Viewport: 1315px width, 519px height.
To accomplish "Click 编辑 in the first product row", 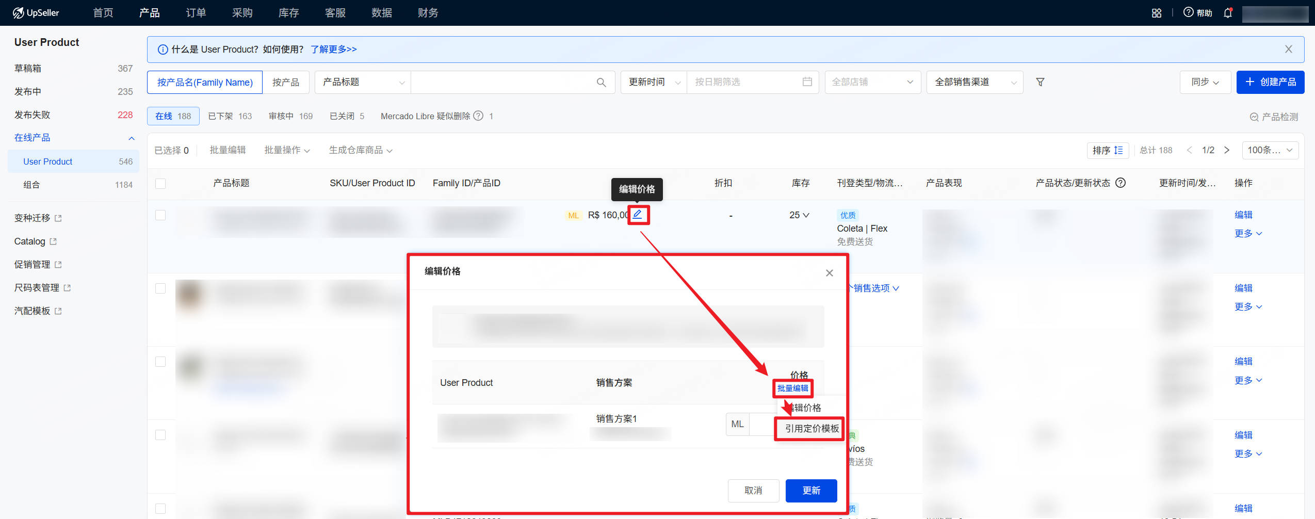I will click(1243, 215).
